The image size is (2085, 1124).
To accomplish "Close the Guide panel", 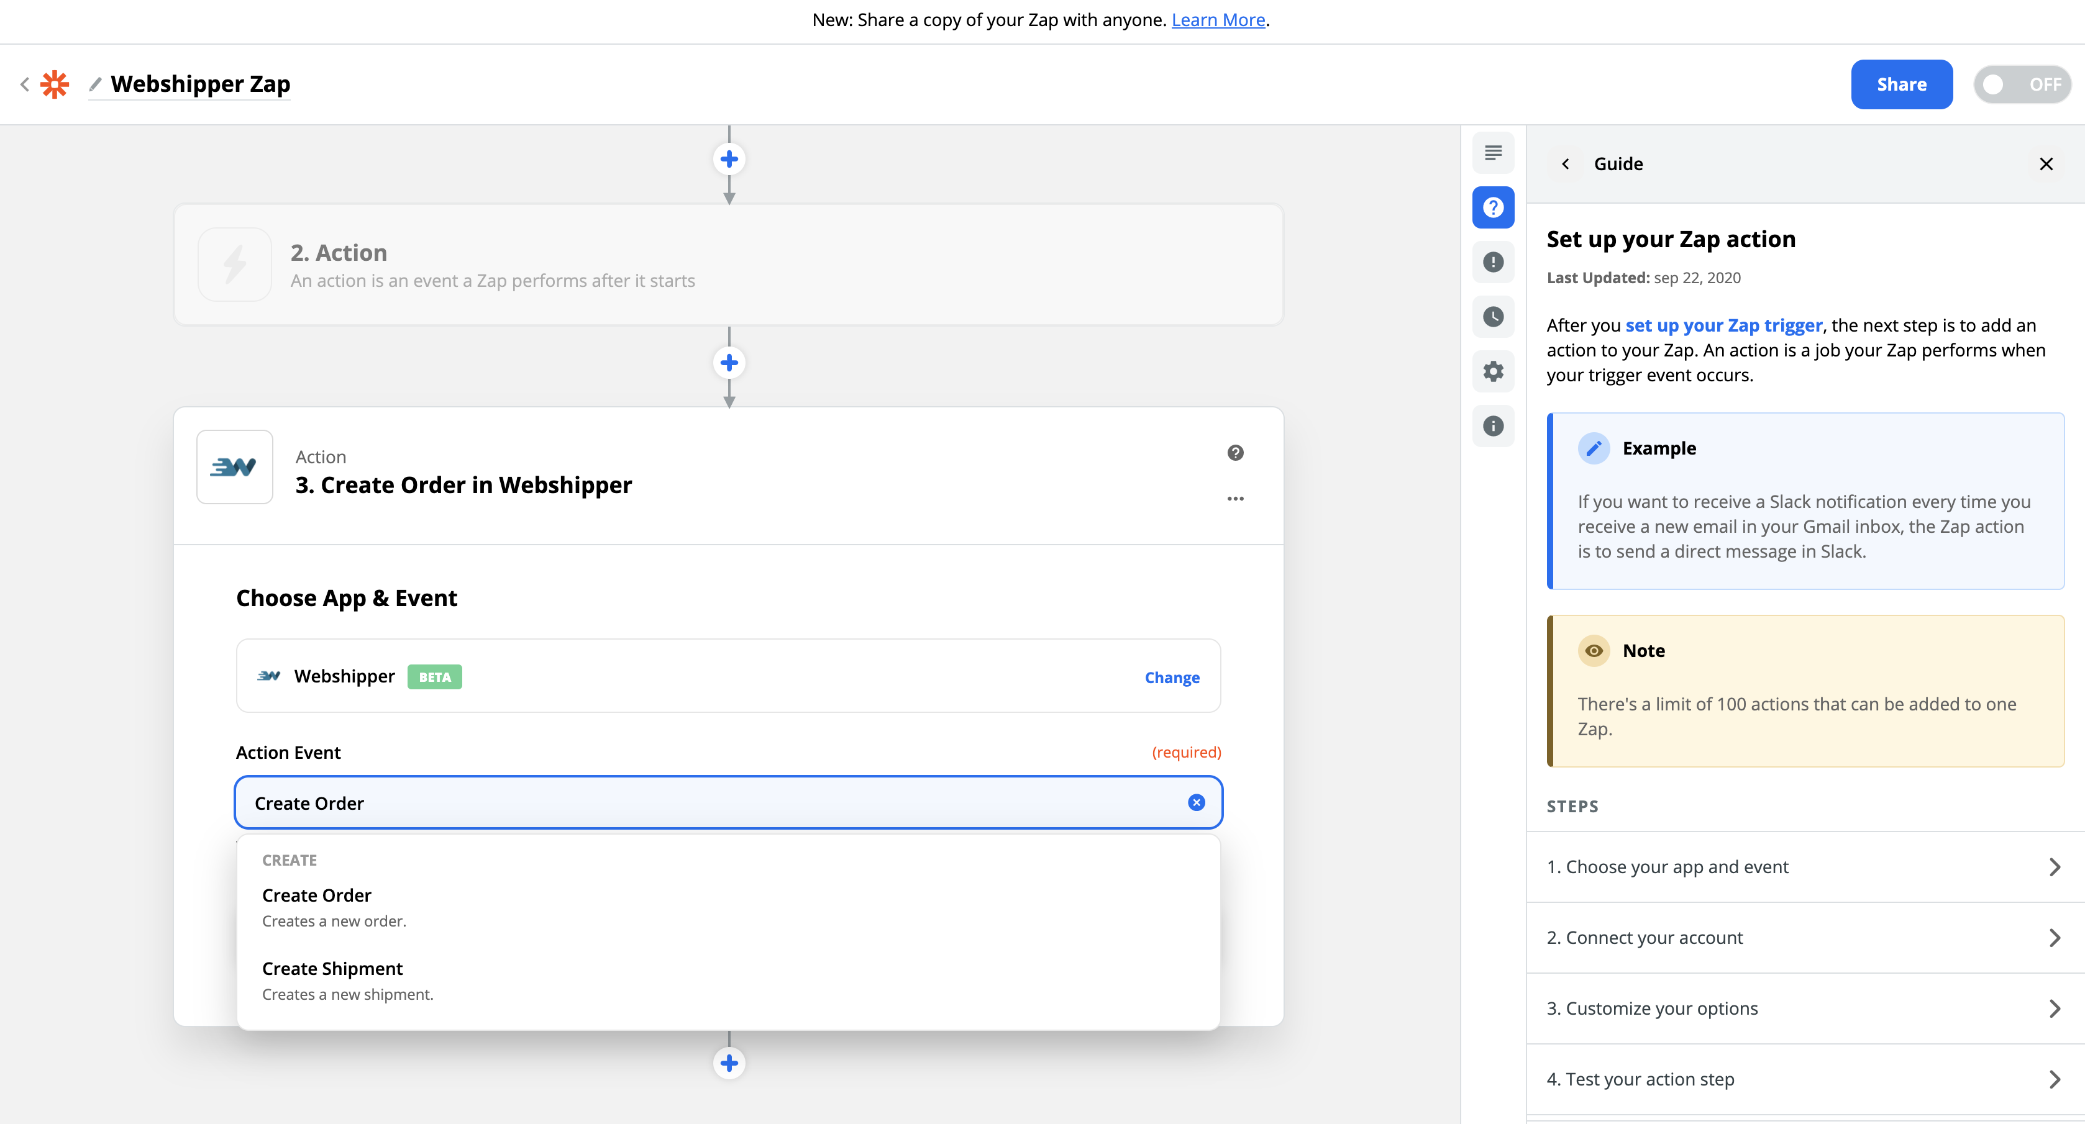I will (x=2046, y=163).
